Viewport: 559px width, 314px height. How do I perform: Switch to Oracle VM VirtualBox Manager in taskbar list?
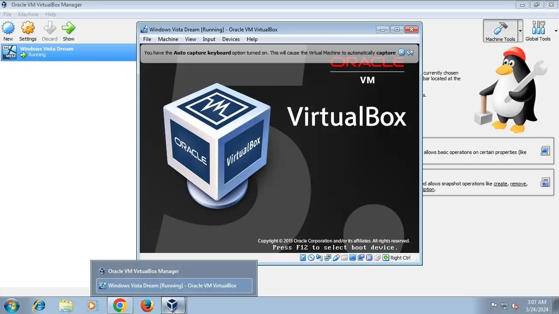coord(174,271)
